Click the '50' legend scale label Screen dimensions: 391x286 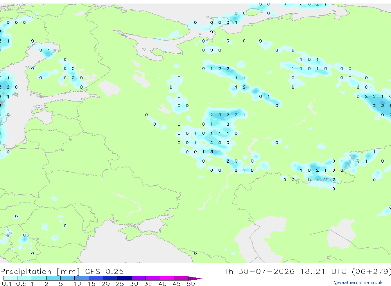coord(191,284)
